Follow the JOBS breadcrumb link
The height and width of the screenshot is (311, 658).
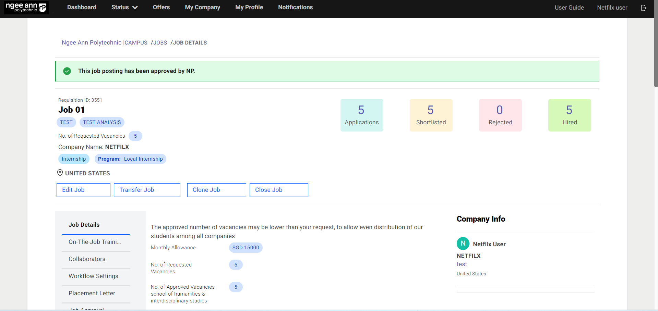(160, 43)
